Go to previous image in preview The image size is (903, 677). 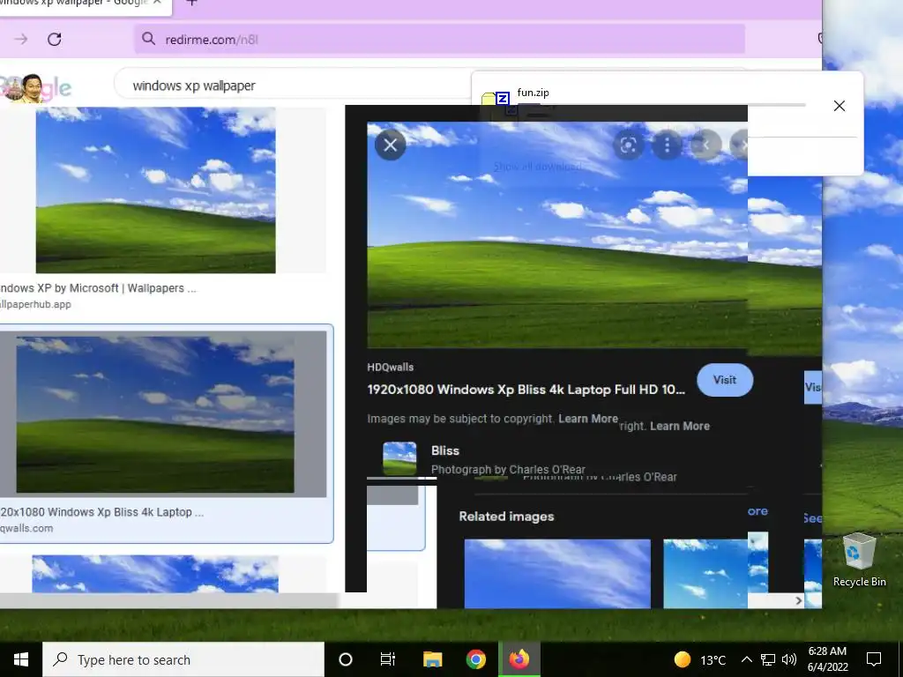pos(705,145)
